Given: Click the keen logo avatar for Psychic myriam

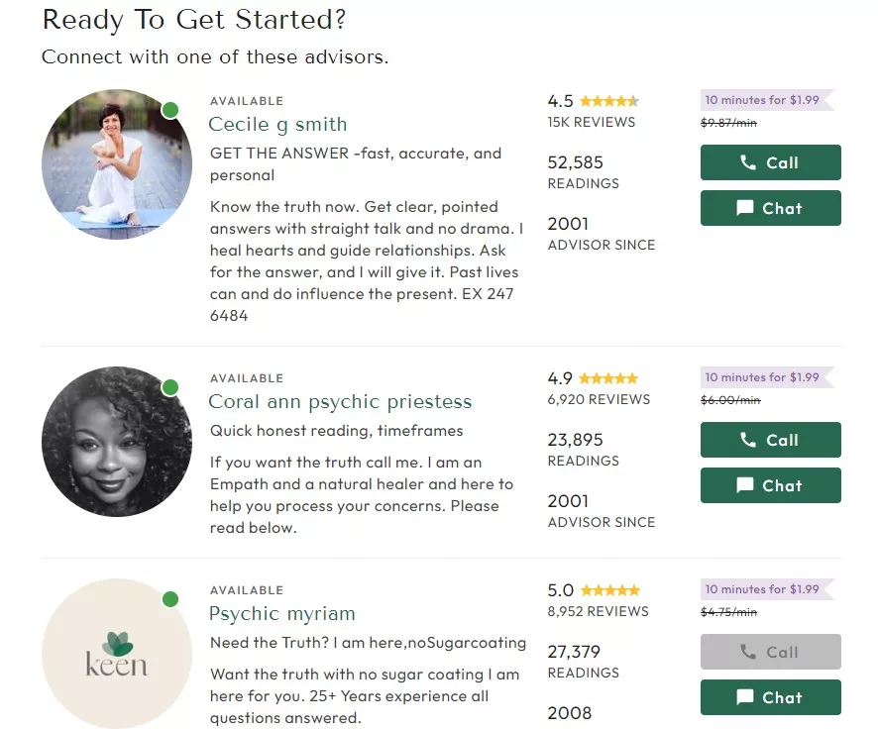Looking at the screenshot, I should point(117,654).
